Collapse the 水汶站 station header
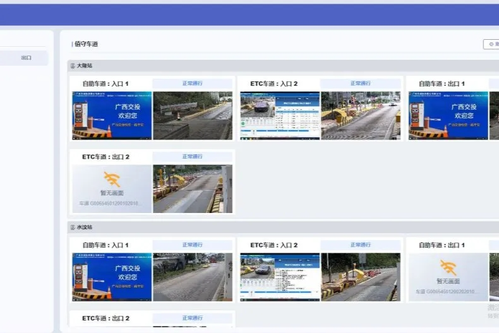The image size is (499, 333). [283, 227]
